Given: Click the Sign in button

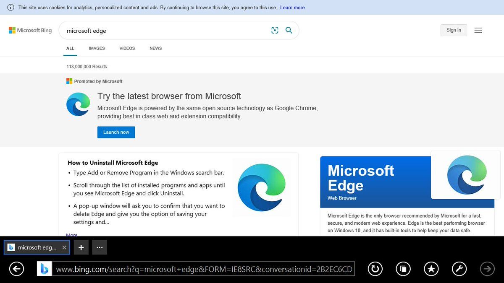Looking at the screenshot, I should [454, 30].
